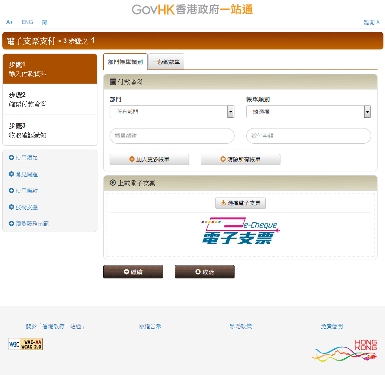Switch to the 一般繳款單 tab
This screenshot has width=385, height=375.
166,62
